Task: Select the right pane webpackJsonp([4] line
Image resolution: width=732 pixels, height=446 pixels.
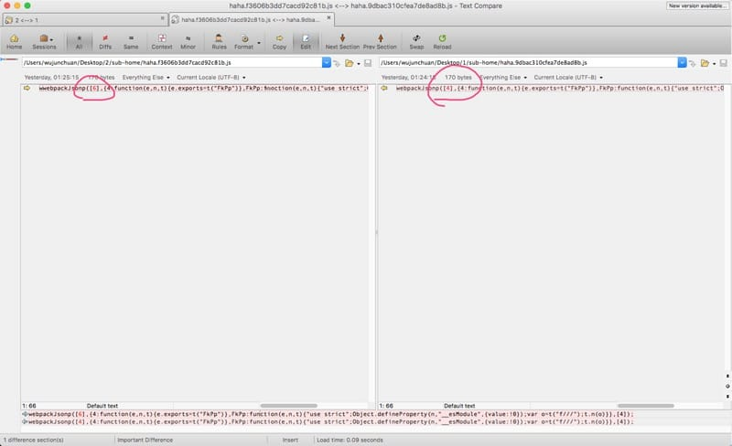Action: (560, 88)
